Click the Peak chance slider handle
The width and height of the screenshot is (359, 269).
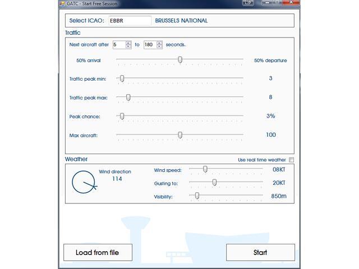[122, 117]
